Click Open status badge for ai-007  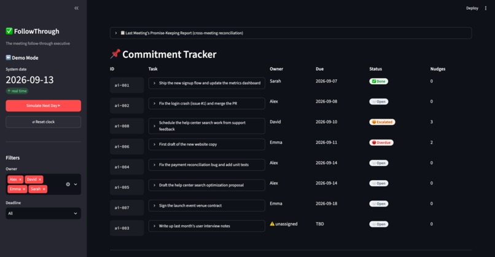point(378,204)
